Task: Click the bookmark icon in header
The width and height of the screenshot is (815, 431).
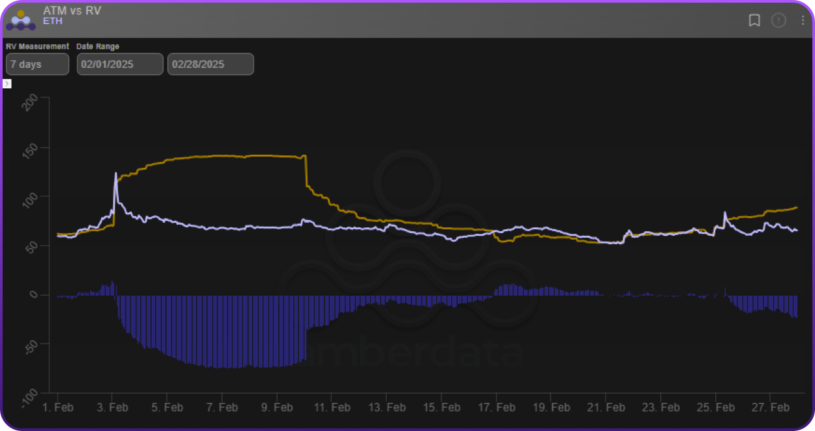Action: [754, 20]
